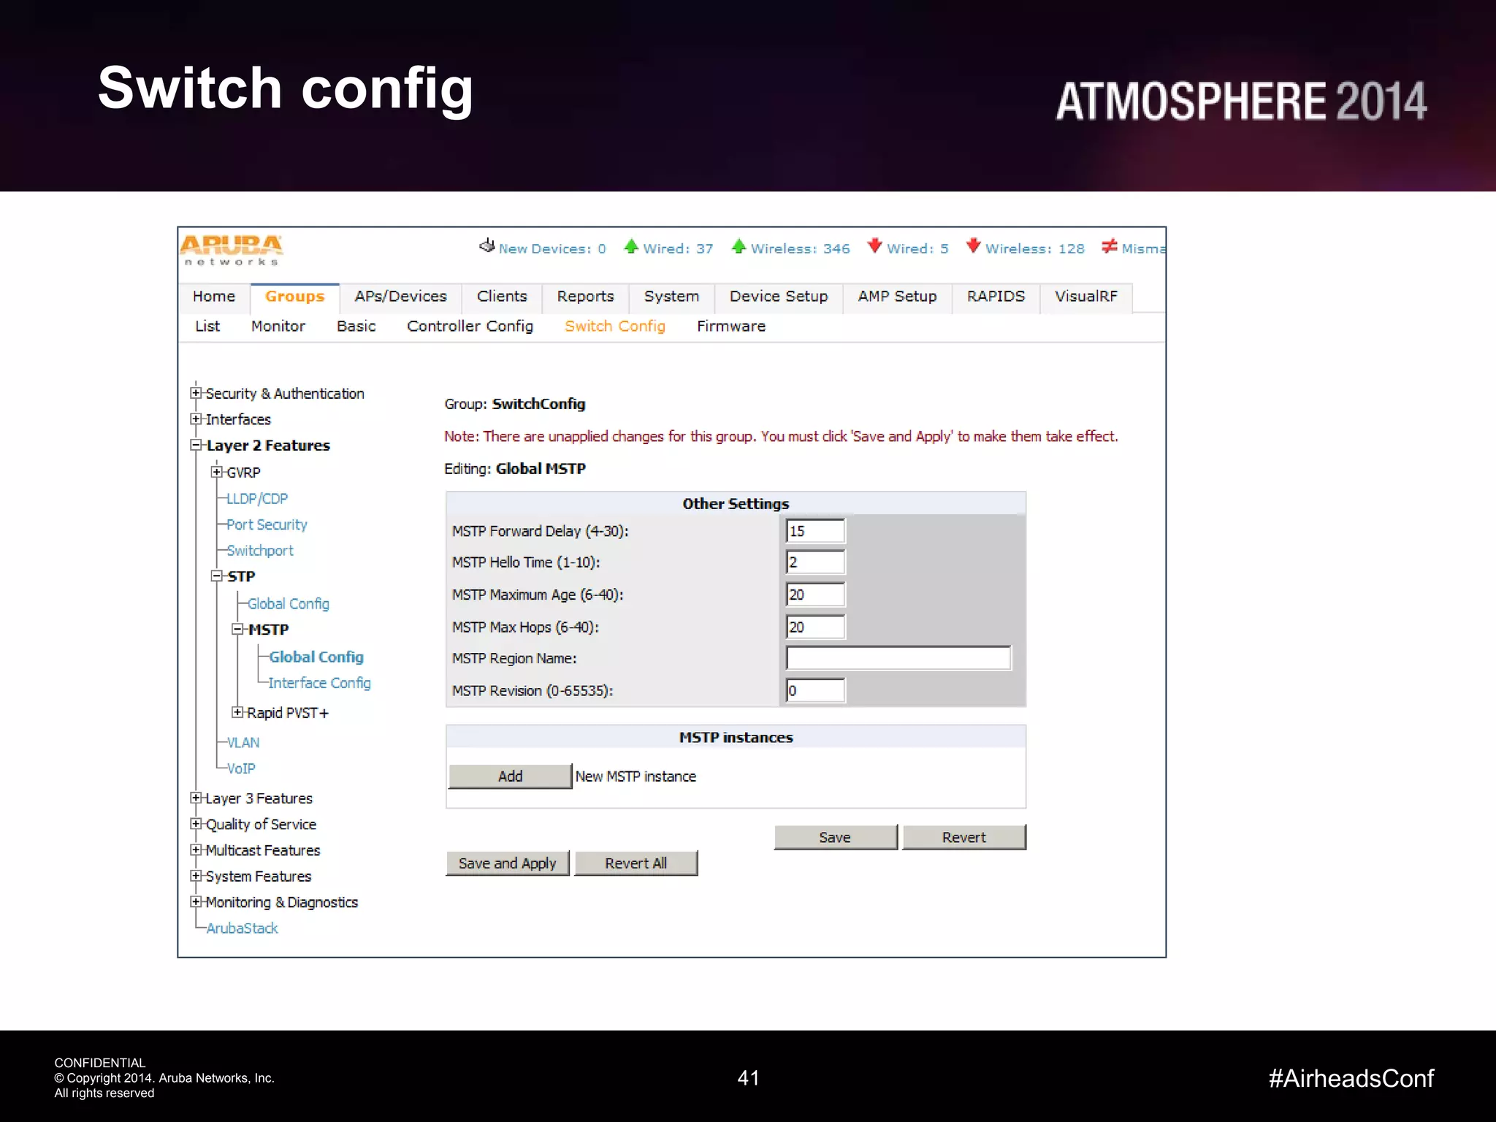Expand Security & Authentication tree node
Image resolution: width=1496 pixels, height=1122 pixels.
(196, 393)
